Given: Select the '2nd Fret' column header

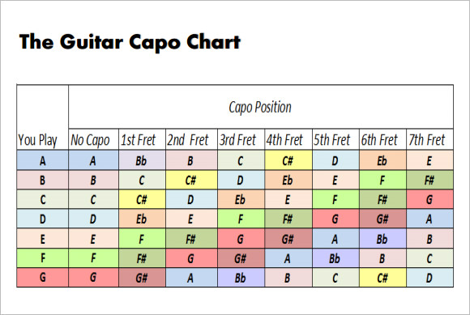Looking at the screenshot, I should (x=191, y=140).
